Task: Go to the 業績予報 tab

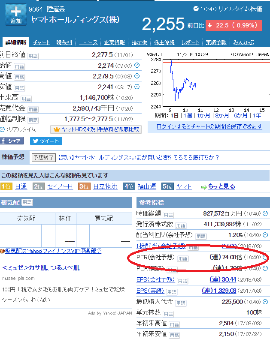Action: point(216,42)
